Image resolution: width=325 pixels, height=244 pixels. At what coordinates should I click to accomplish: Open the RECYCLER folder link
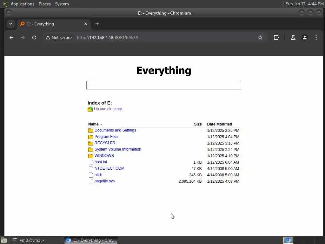pyautogui.click(x=105, y=143)
